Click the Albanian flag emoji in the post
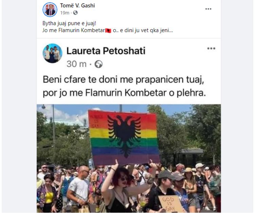255x213 pixels. coord(108,31)
